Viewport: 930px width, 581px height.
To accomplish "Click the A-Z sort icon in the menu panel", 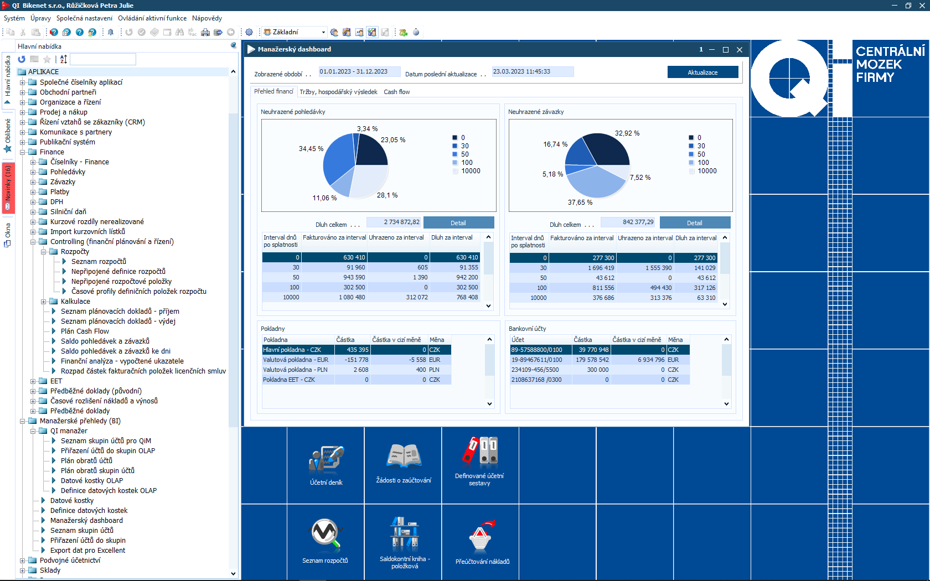I will 64,59.
